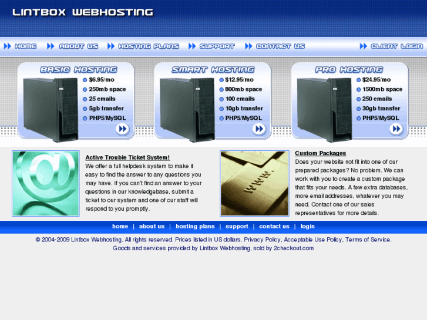The height and width of the screenshot is (320, 427).
Task: Go to Hosting Plans in top navigation
Action: (149, 46)
